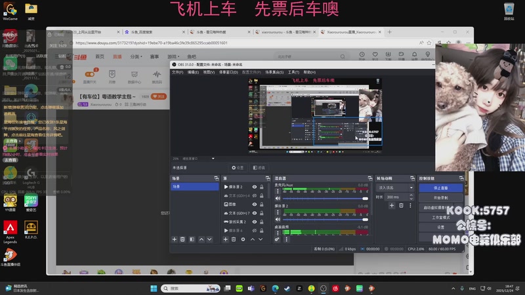Expand 游戏 menu on Douyu page
The image size is (525, 295).
tap(173, 56)
